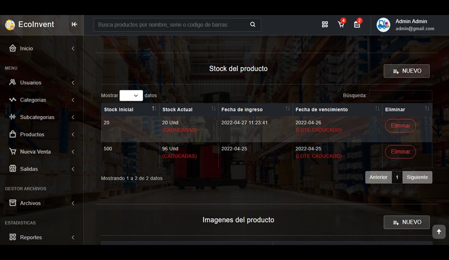Viewport: 449px width, 260px height.
Task: Click the Inicio home icon
Action: (x=12, y=48)
